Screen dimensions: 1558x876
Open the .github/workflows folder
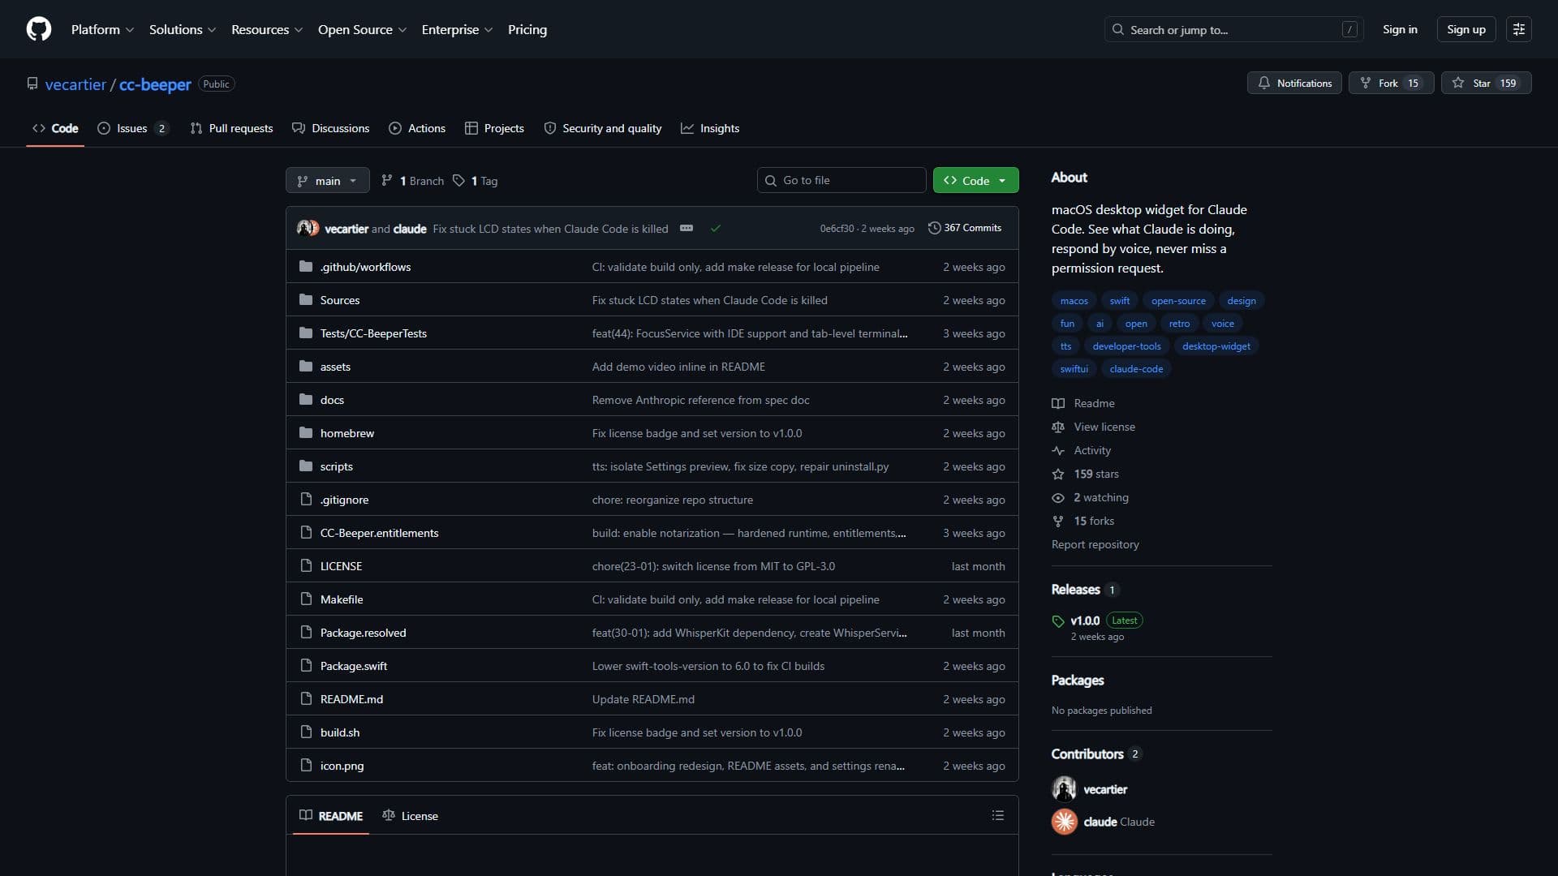365,267
